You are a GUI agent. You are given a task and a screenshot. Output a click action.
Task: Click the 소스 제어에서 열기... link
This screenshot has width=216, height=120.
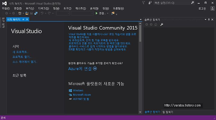(25, 62)
